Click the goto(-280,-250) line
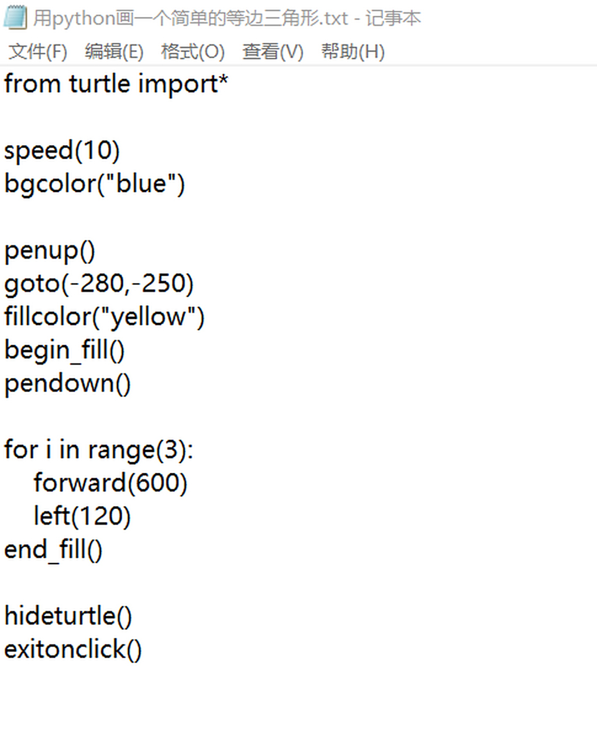The height and width of the screenshot is (749, 597). pyautogui.click(x=98, y=283)
